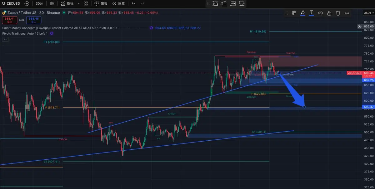Click loading icon beside Pivots Traditional

click(x=52, y=33)
